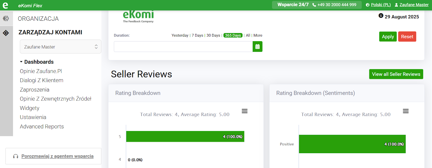Image resolution: width=432 pixels, height=168 pixels.
Task: Click the green 5-star rating bar
Action: pos(185,136)
